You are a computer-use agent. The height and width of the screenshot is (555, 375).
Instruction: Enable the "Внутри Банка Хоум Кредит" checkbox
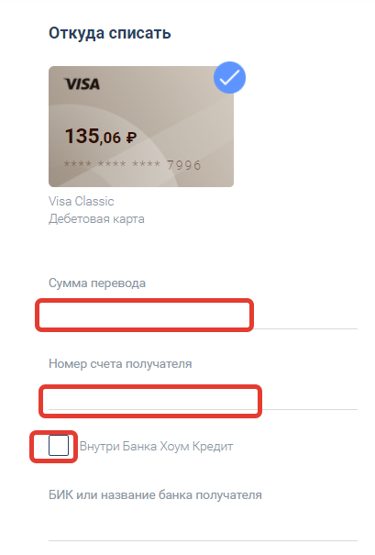pos(59,446)
